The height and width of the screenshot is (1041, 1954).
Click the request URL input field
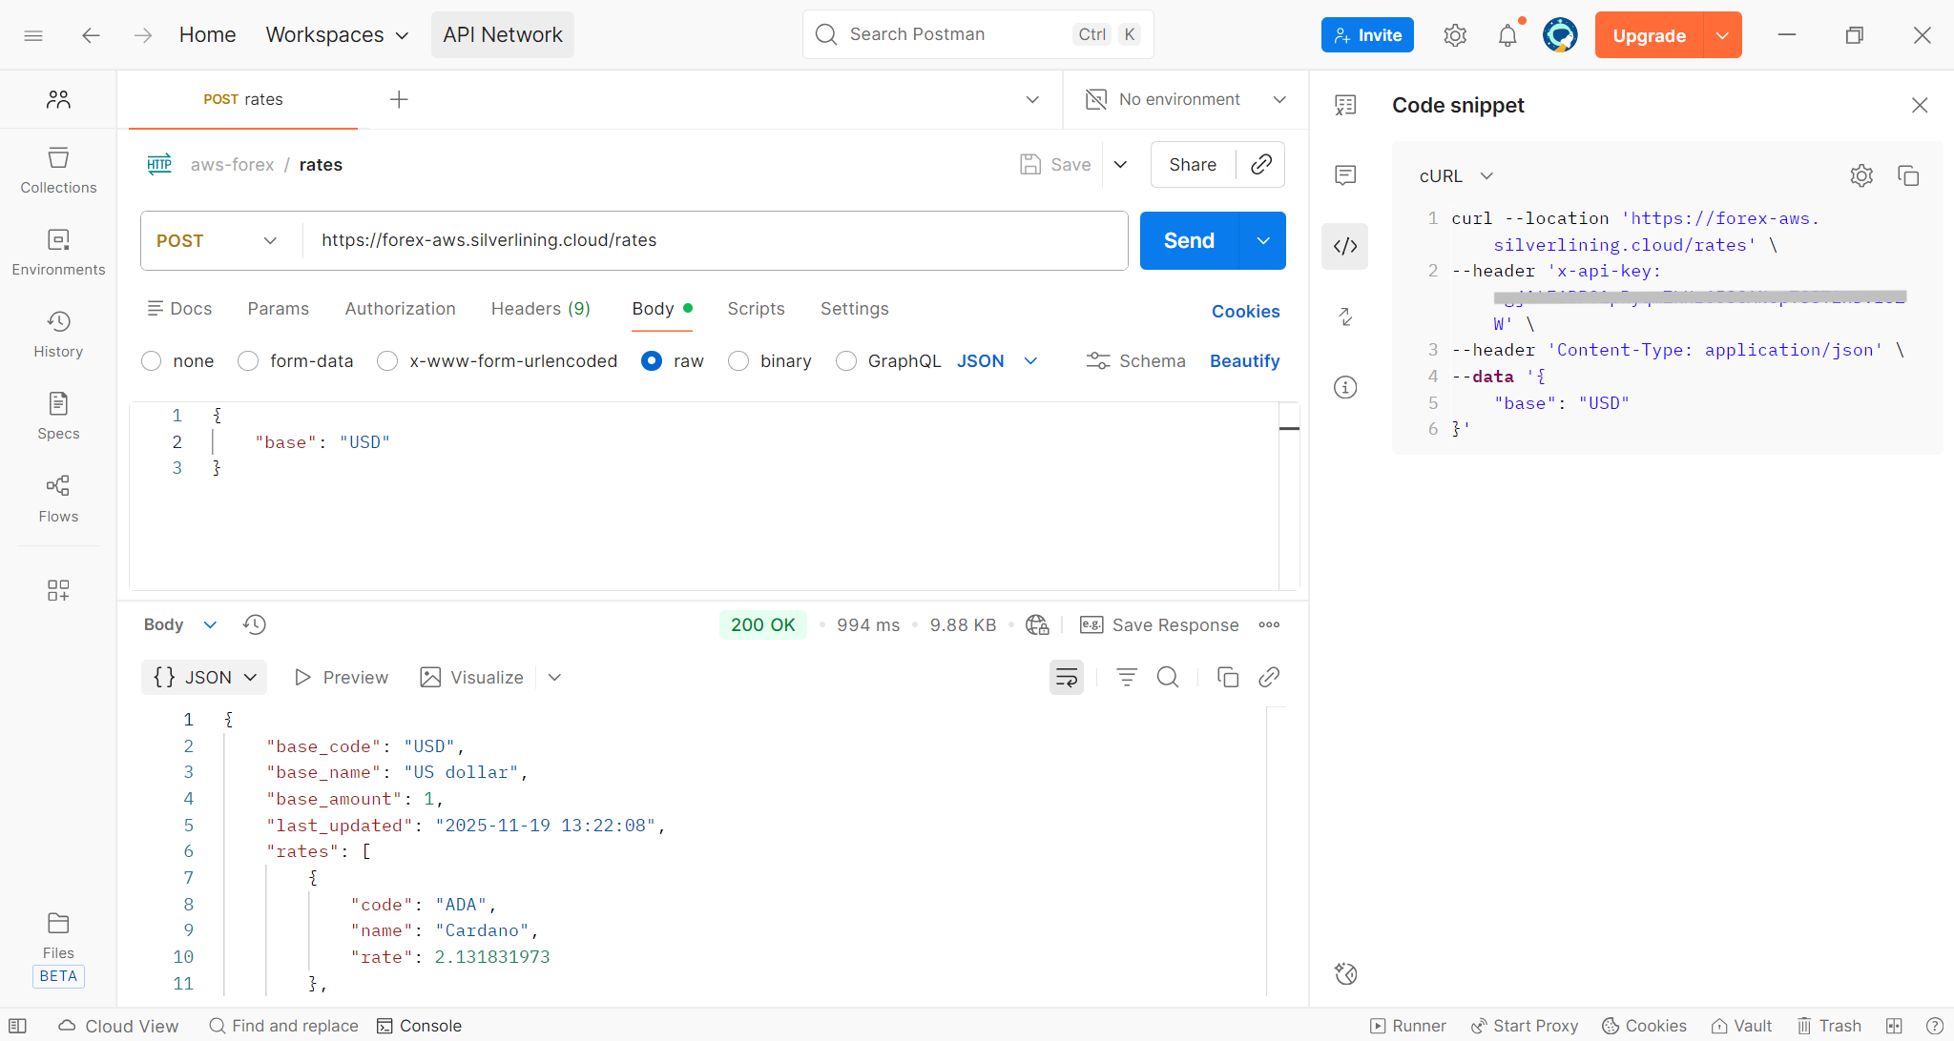716,240
